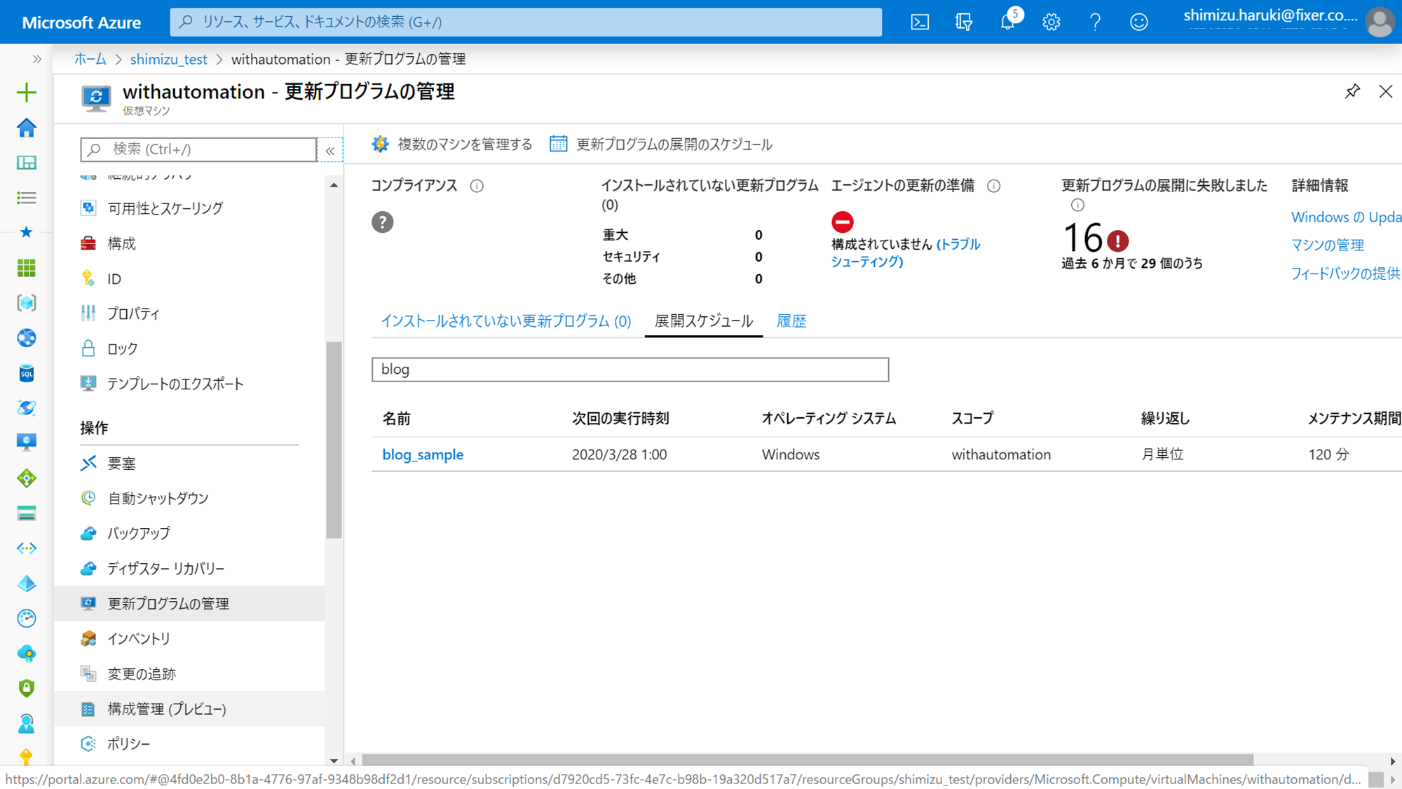Open the notifications bell
This screenshot has height=789, width=1402.
coord(1007,22)
